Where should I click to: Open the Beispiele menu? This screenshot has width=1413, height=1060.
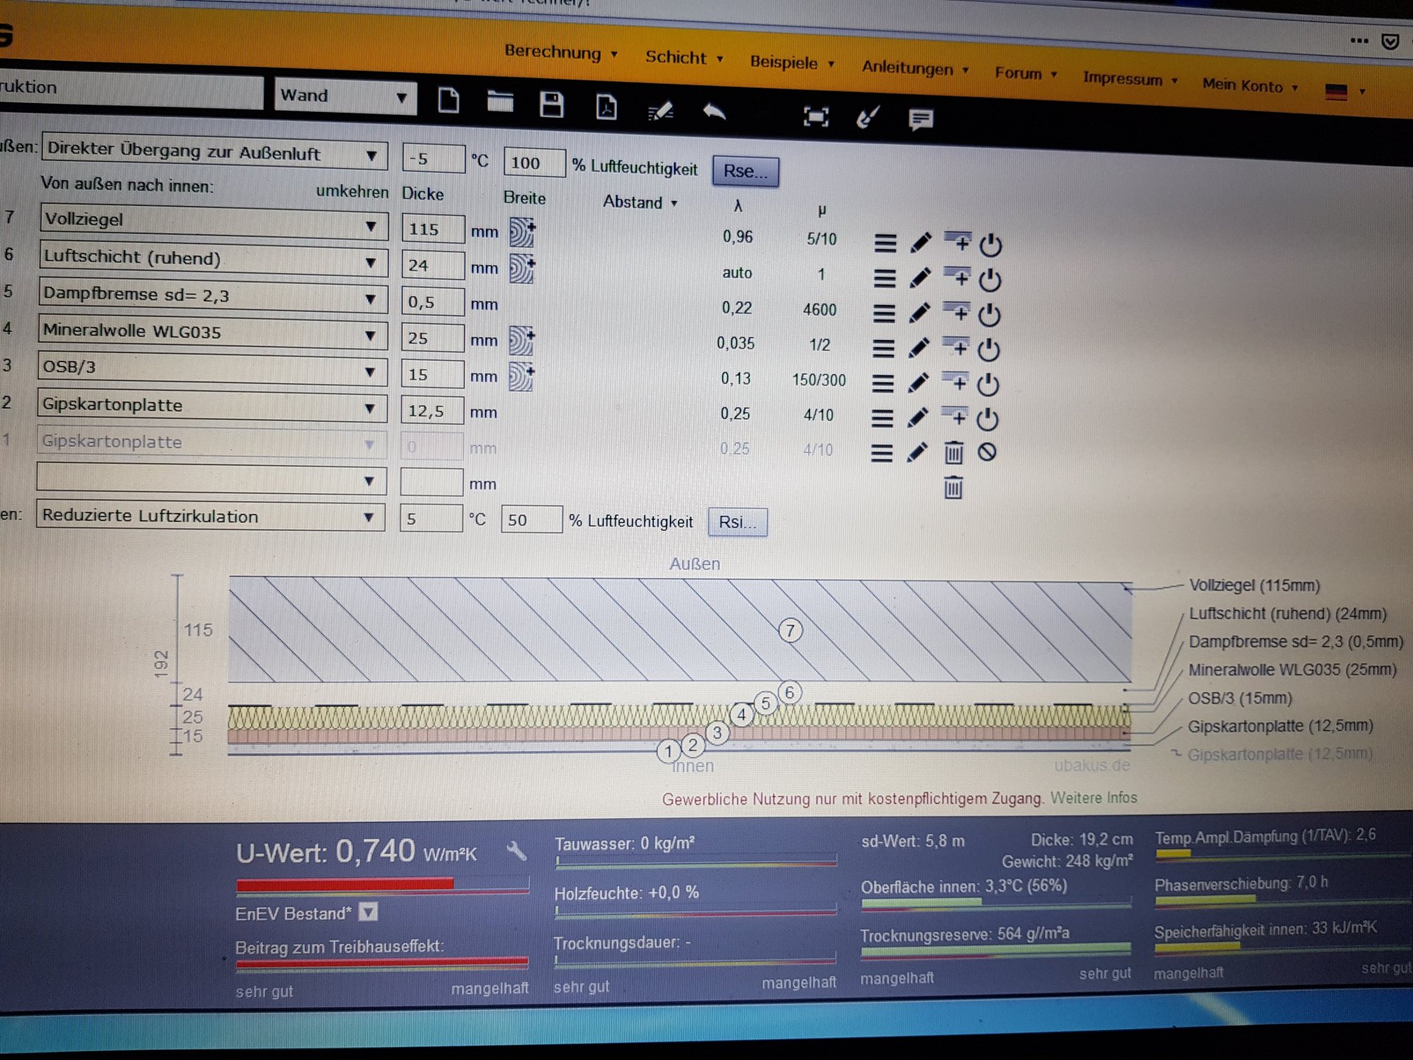[791, 63]
